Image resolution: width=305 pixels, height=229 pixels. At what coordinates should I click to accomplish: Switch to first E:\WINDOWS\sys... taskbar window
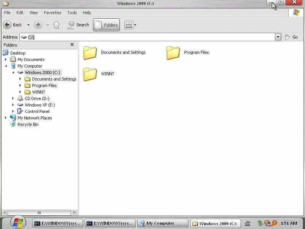click(x=58, y=223)
